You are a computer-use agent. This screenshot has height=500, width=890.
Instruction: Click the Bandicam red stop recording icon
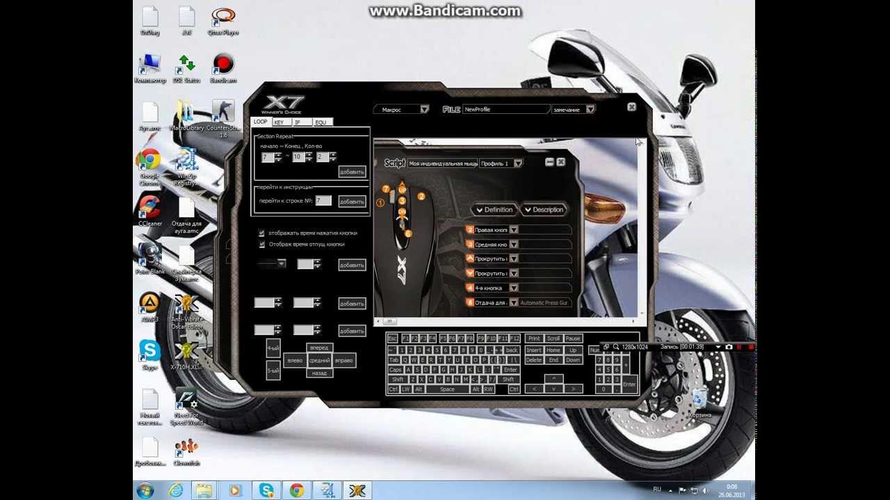[751, 347]
